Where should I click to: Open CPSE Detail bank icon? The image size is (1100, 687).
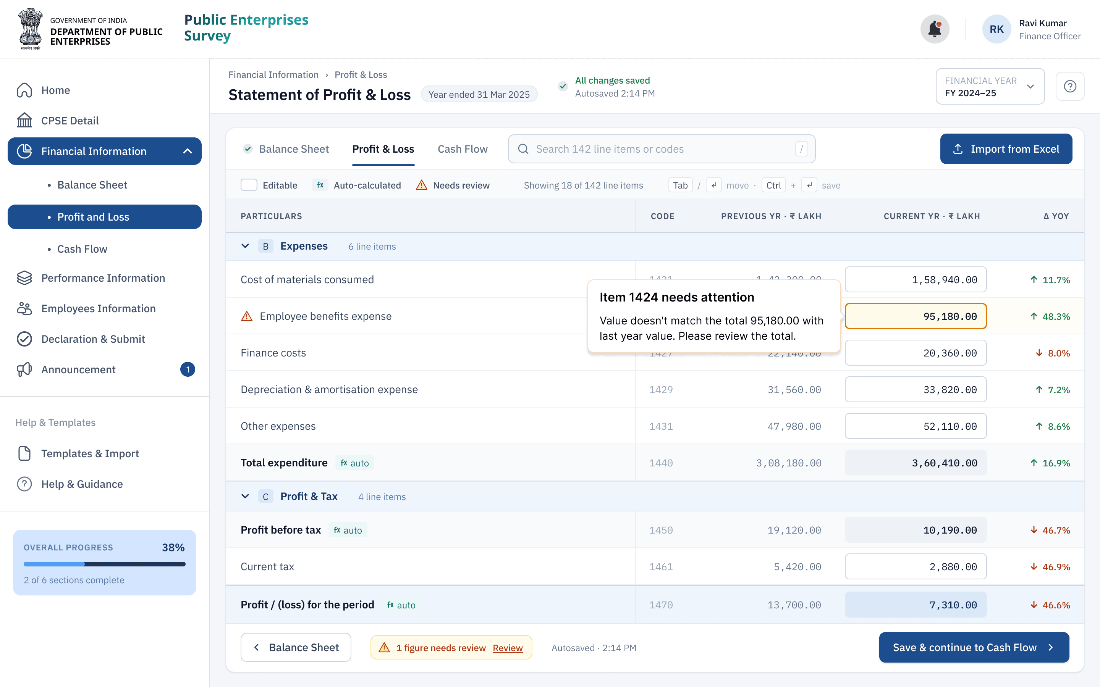[24, 120]
